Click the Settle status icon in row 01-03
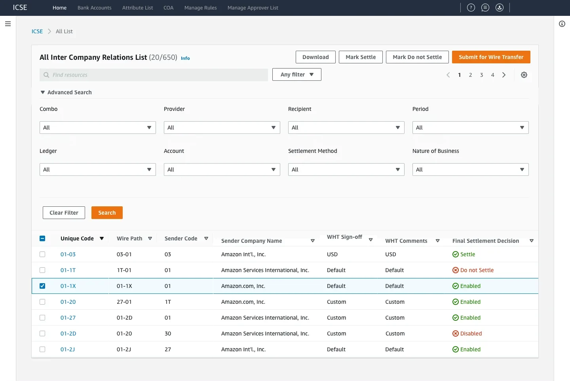Viewport: 570px width, 381px height. click(x=456, y=254)
